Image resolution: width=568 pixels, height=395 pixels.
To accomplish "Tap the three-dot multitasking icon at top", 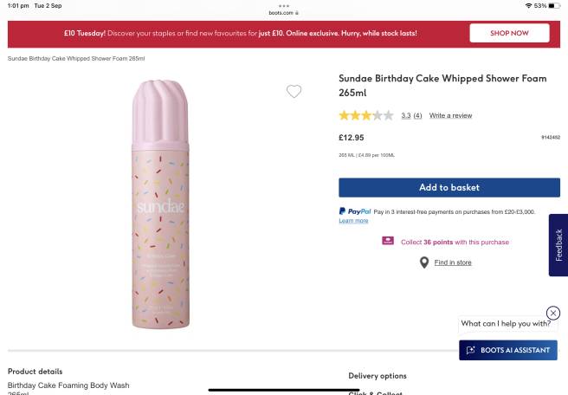I will click(283, 6).
